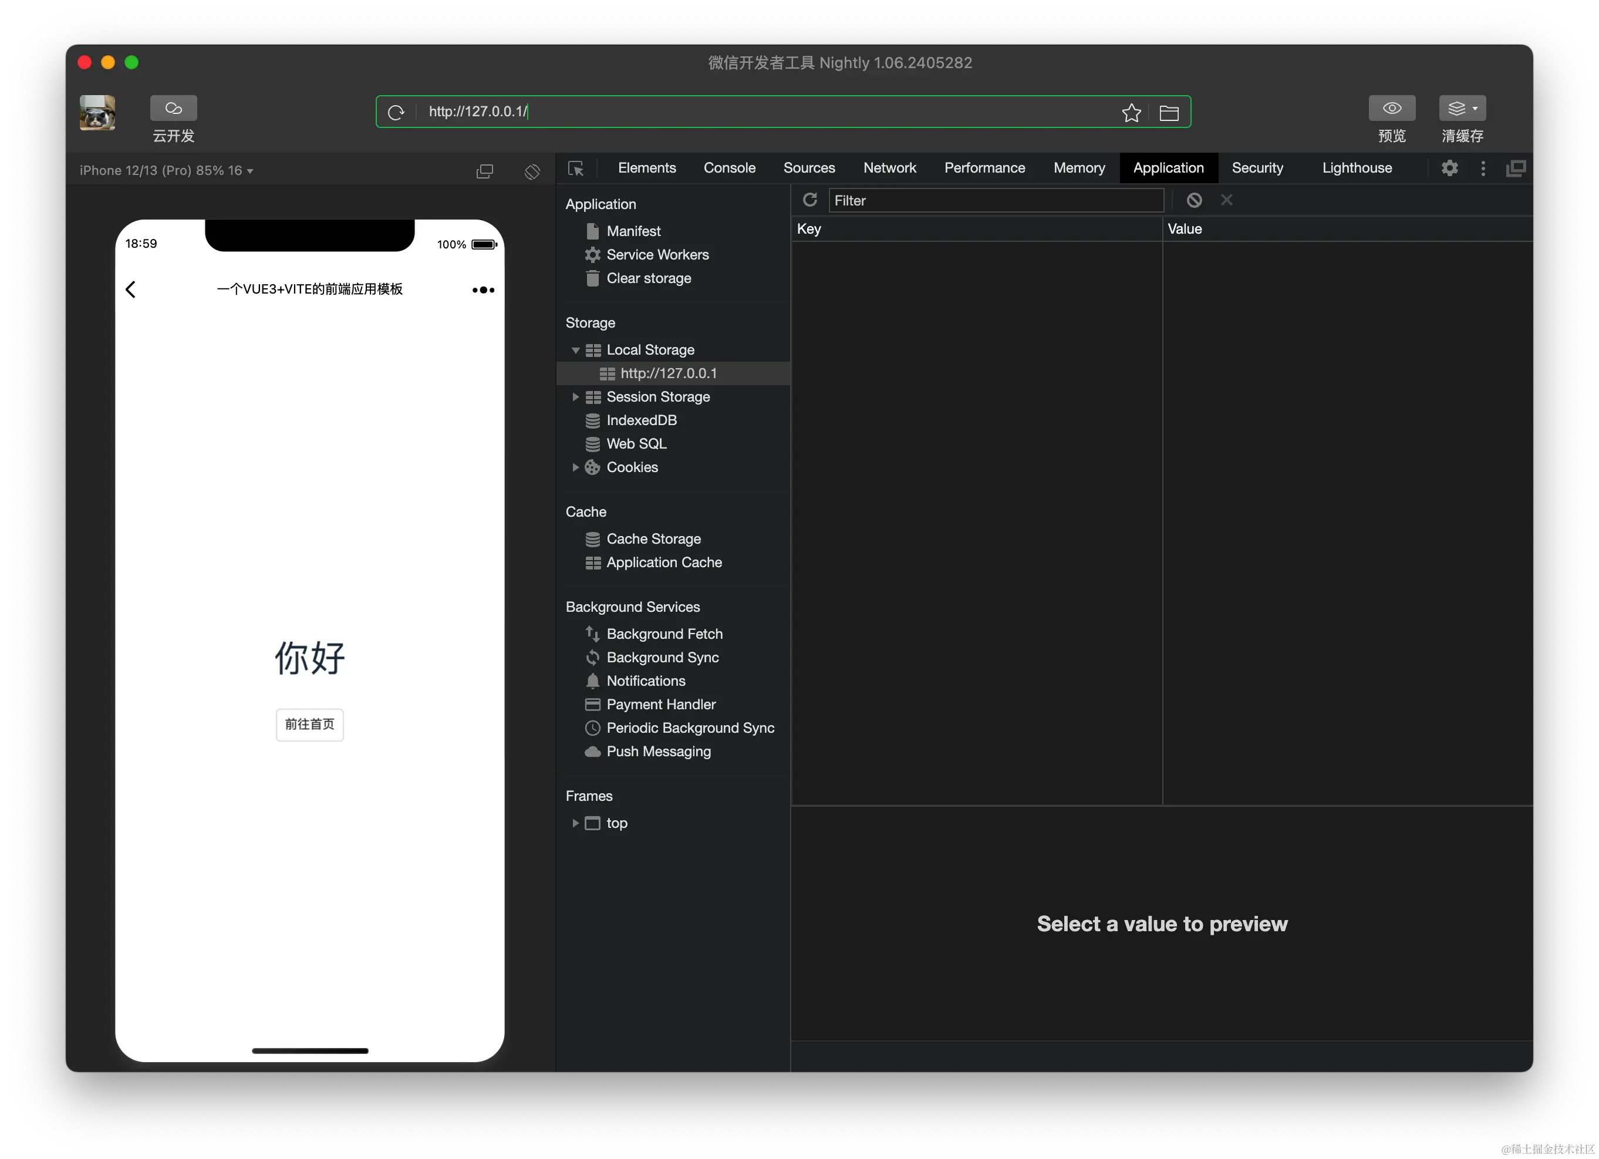
Task: Rotate the simulator device with rotate icon
Action: coord(532,171)
